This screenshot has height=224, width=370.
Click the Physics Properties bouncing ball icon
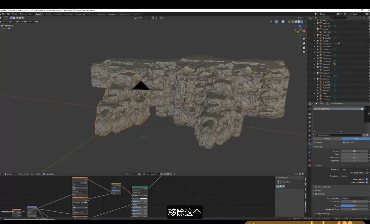click(310, 147)
